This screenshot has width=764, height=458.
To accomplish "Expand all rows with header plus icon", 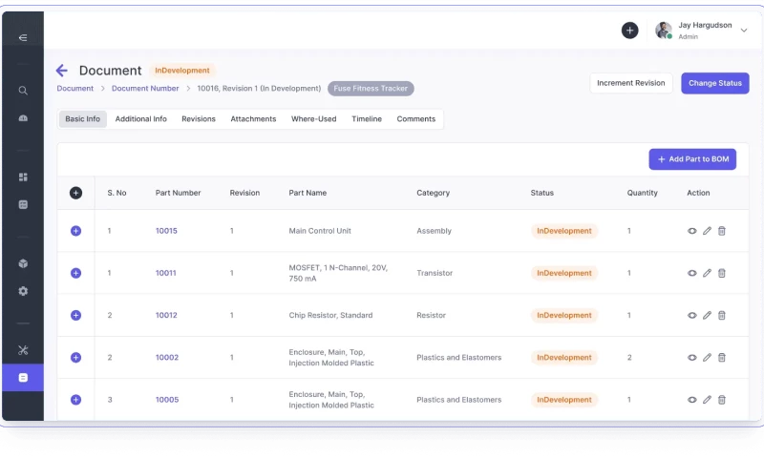I will [x=75, y=193].
